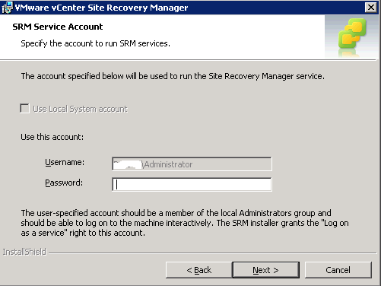The image size is (381, 286).
Task: Close the Site Recovery Manager installer window
Action: click(371, 8)
